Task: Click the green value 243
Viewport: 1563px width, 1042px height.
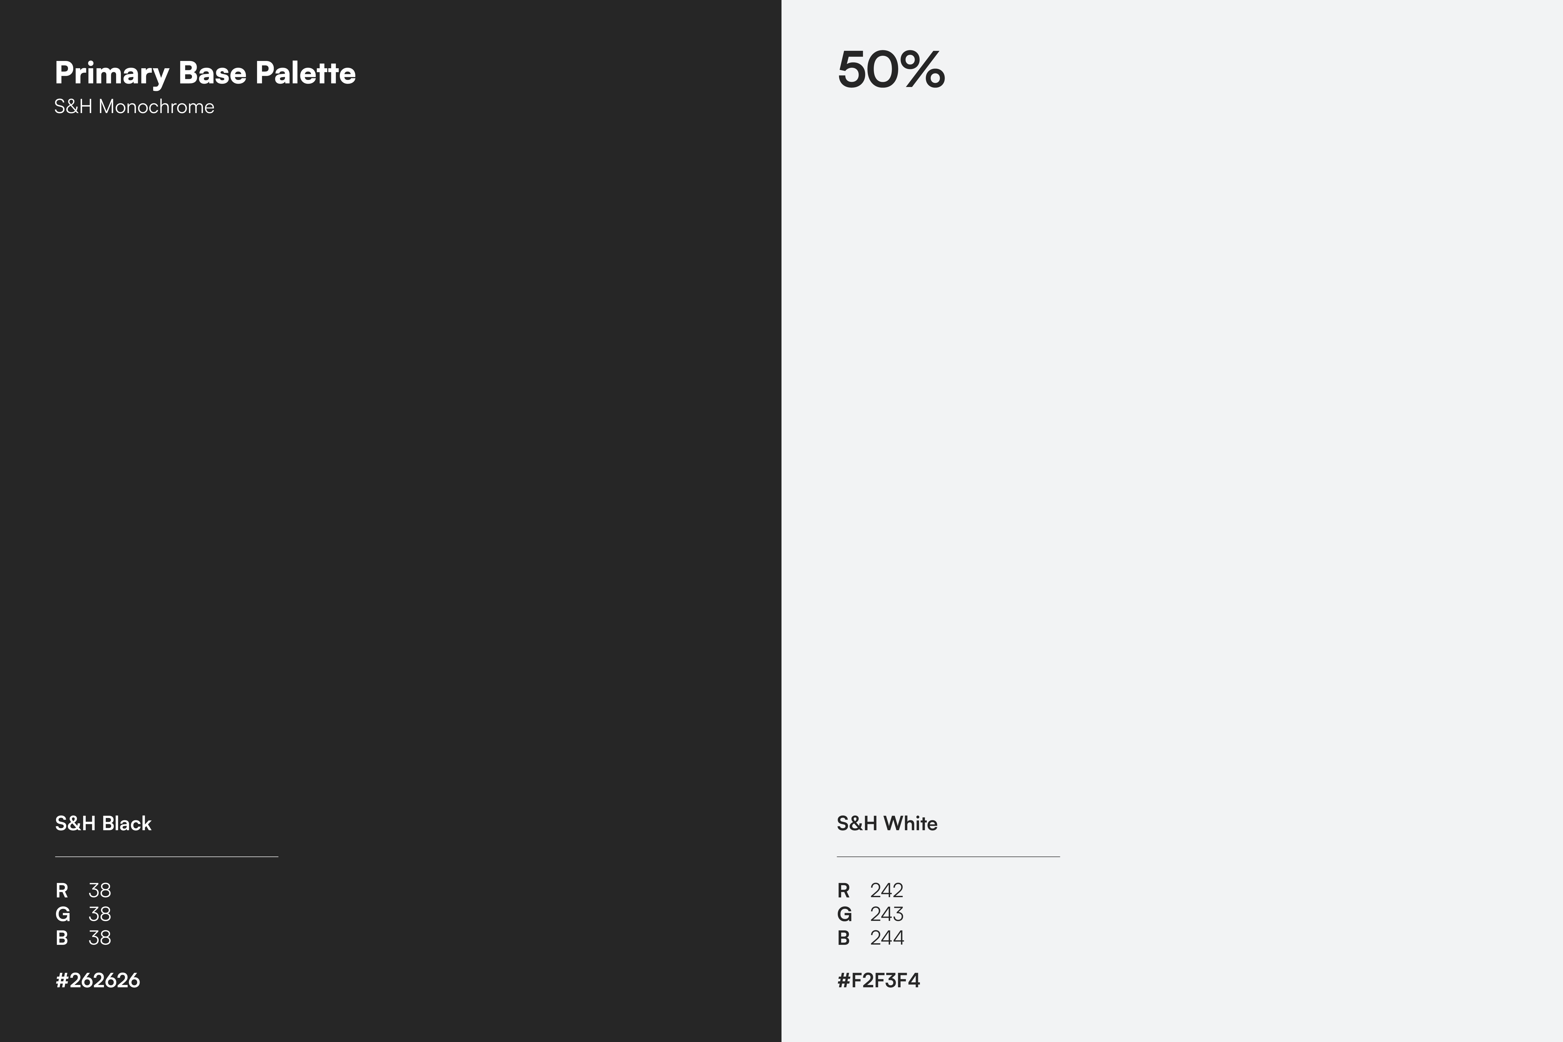Action: [x=886, y=914]
